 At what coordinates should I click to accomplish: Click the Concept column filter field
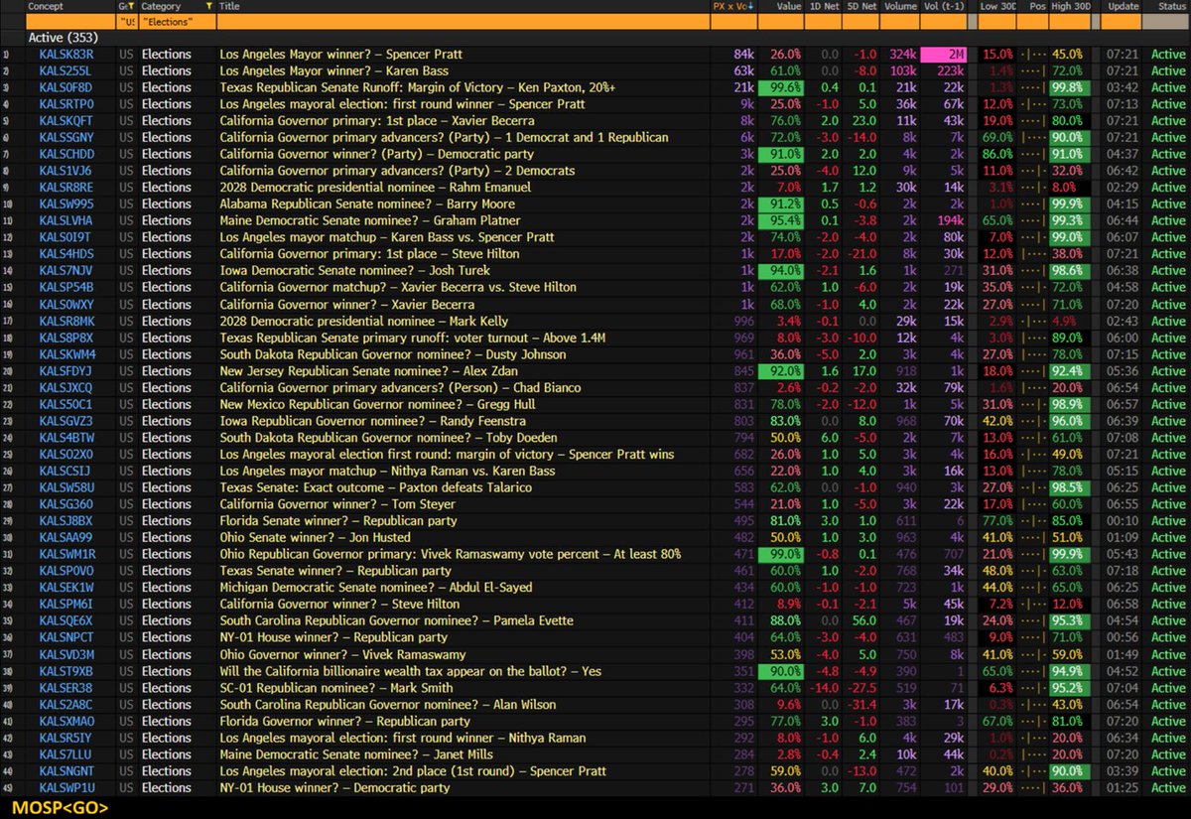[69, 21]
